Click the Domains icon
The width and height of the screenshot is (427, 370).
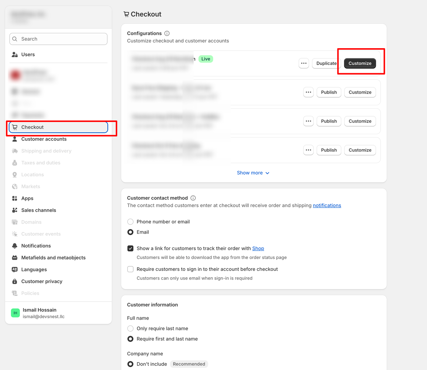coord(15,222)
